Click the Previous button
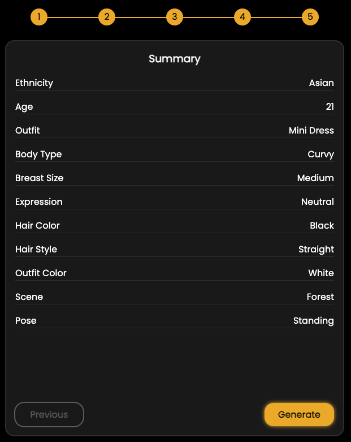The image size is (351, 442). [49, 414]
